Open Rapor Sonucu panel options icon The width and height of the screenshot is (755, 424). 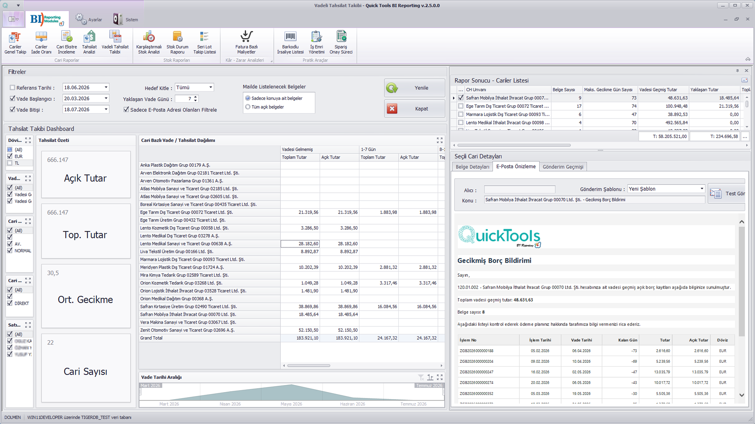(744, 80)
